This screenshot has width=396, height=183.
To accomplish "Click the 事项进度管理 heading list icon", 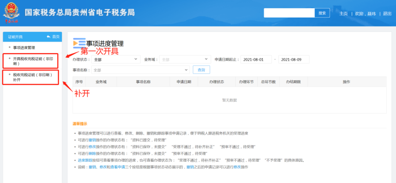I will click(x=79, y=43).
